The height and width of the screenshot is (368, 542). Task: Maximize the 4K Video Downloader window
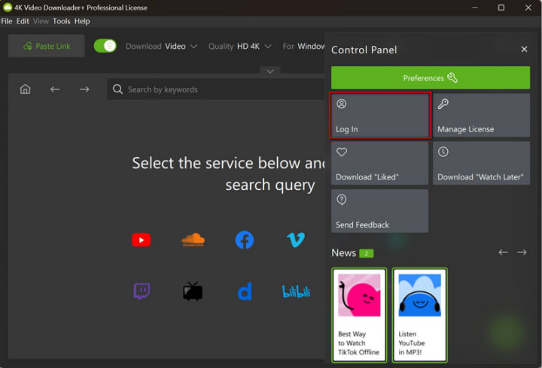pos(501,8)
